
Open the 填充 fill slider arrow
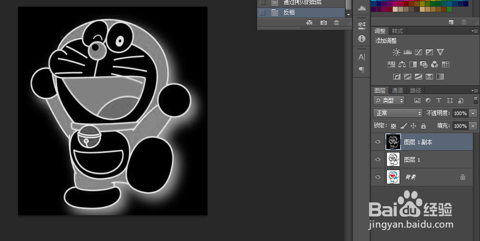pyautogui.click(x=473, y=126)
